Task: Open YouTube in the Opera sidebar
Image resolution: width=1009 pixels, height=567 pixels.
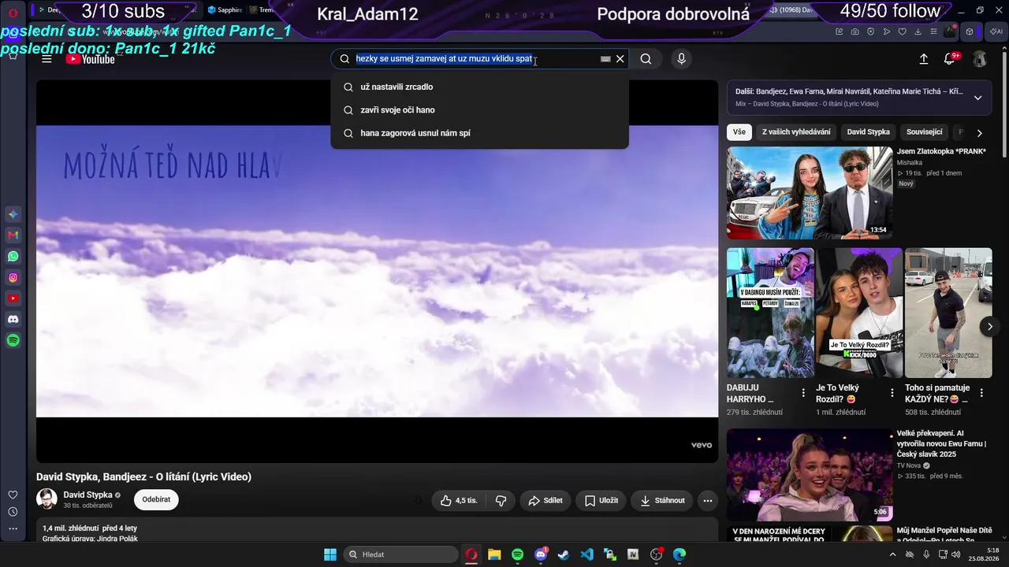Action: (x=13, y=298)
